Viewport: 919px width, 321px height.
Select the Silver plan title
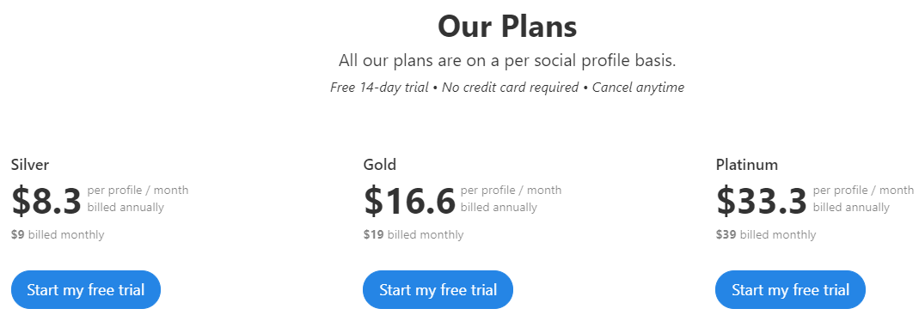[x=30, y=165]
